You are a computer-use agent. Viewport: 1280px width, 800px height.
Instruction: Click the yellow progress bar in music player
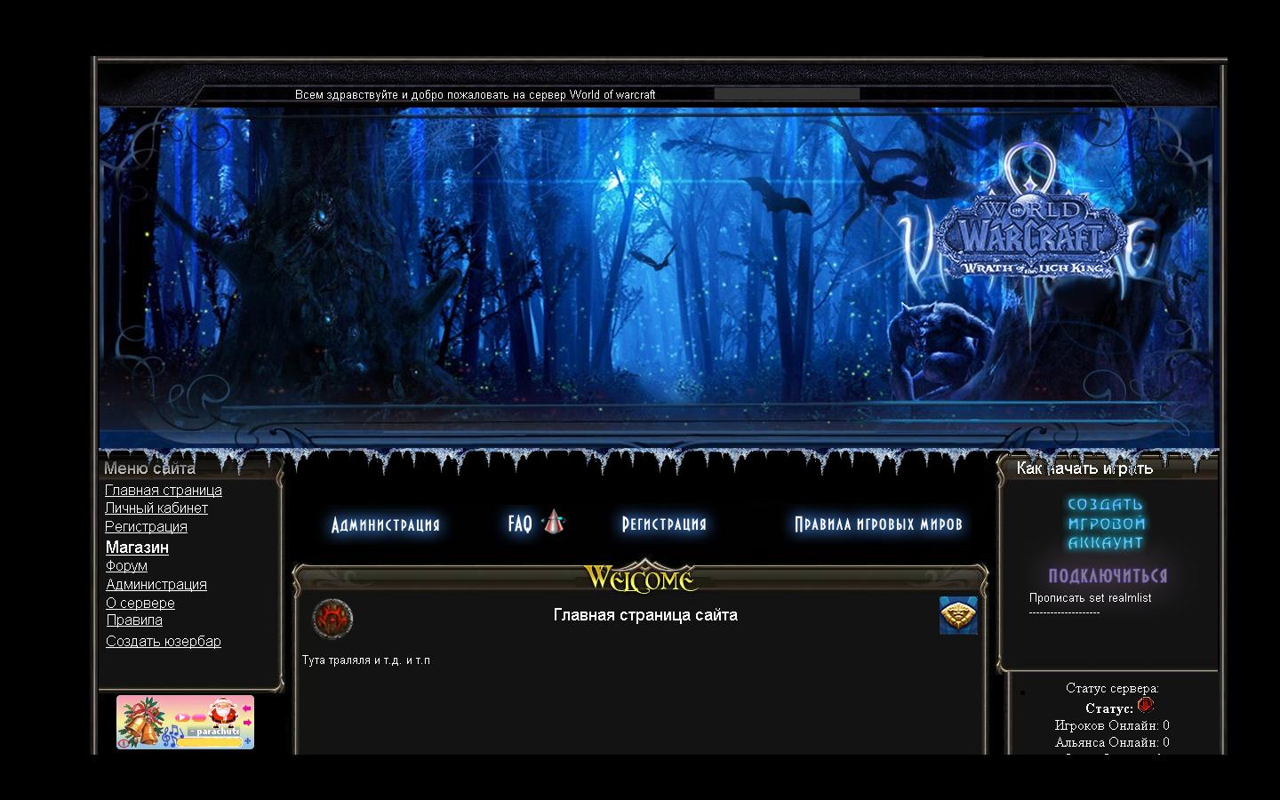click(x=209, y=742)
